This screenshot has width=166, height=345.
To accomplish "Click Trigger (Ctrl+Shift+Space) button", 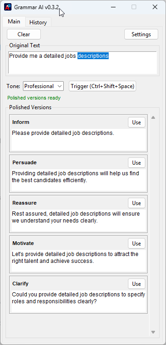I will pos(102,86).
